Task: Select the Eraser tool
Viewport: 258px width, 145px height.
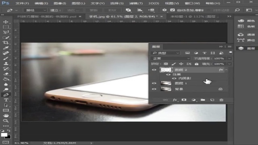Action: (6, 74)
